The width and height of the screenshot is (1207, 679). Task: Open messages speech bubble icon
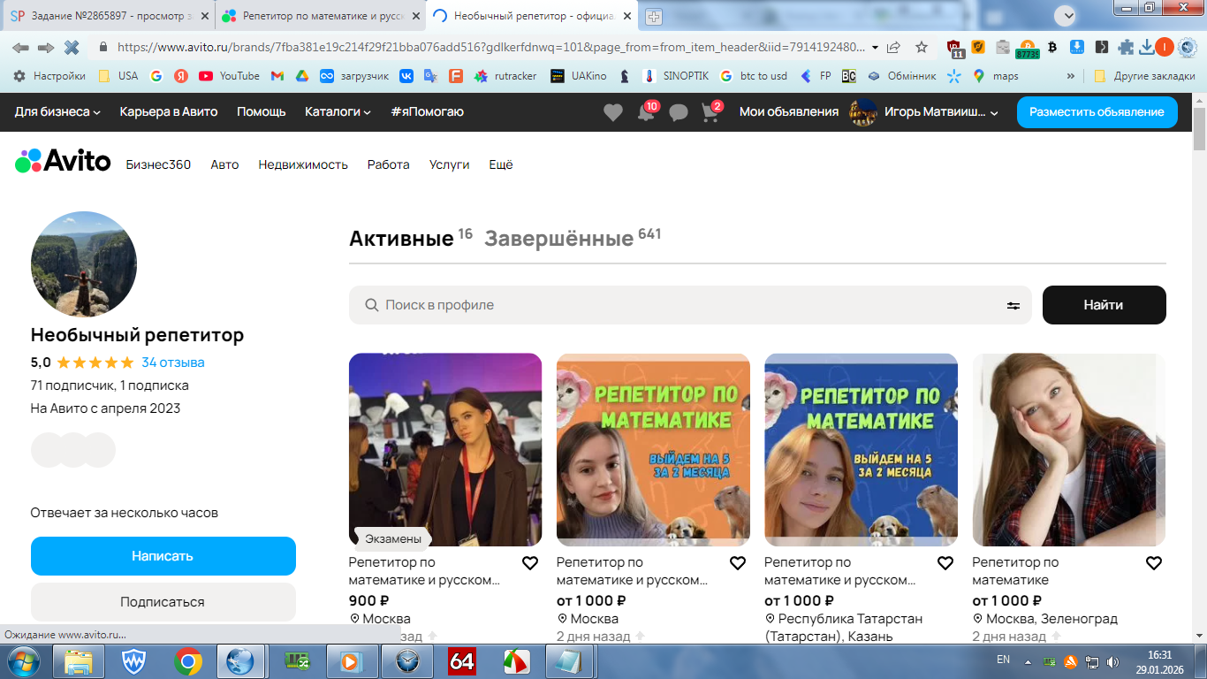pos(679,112)
